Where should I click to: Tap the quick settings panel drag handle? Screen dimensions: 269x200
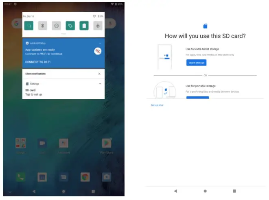pyautogui.click(x=63, y=34)
